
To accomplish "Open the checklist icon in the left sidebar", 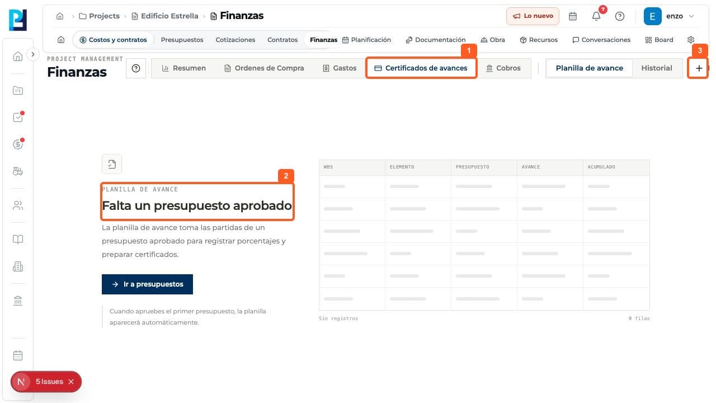I will point(18,118).
